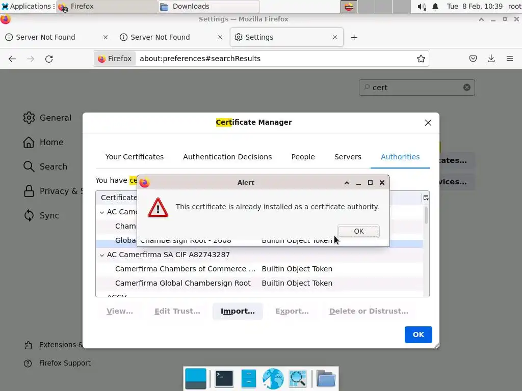
Task: Open Sync settings category
Action: click(x=41, y=215)
